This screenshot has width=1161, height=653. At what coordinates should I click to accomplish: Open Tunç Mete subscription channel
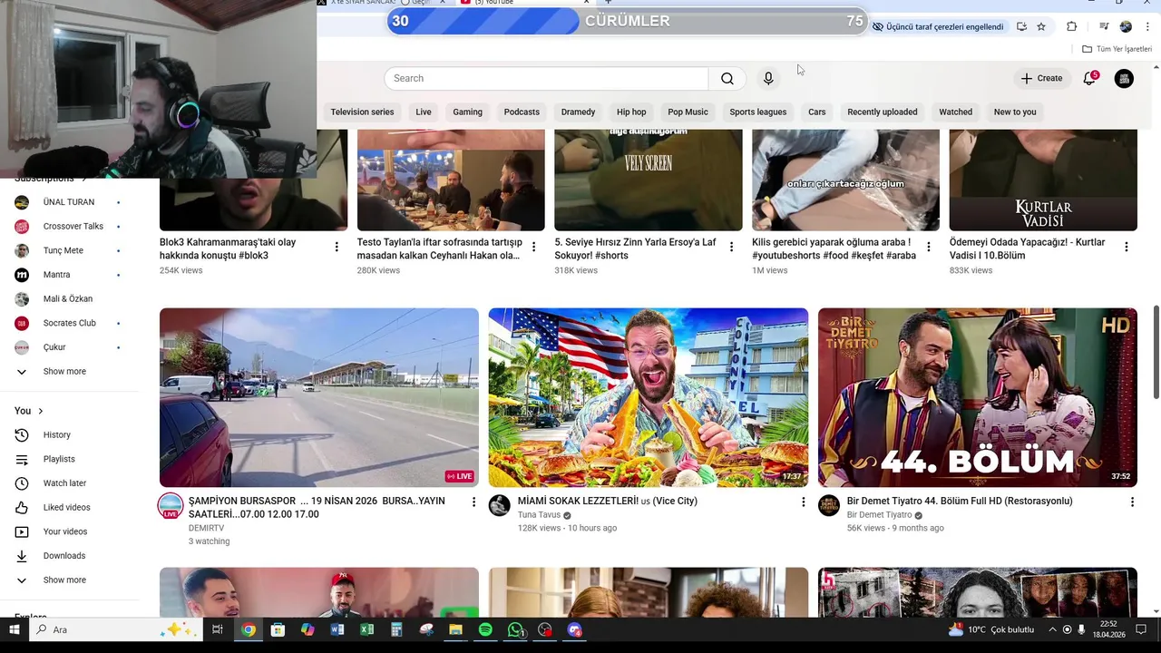pyautogui.click(x=69, y=250)
